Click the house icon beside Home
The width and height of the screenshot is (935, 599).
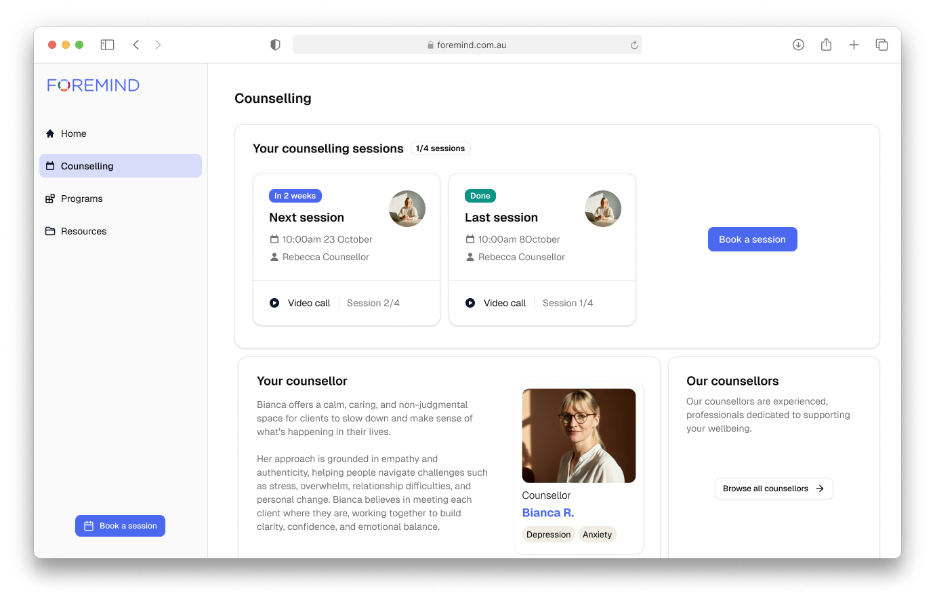[x=50, y=133]
